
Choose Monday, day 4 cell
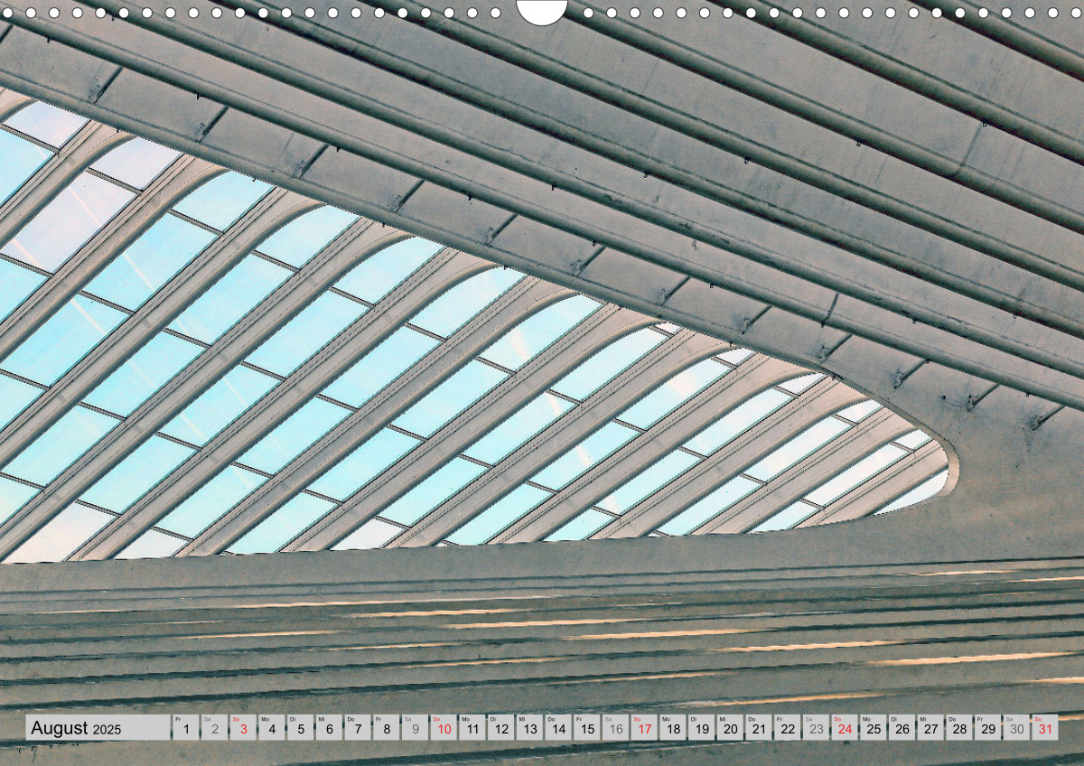coord(272,727)
